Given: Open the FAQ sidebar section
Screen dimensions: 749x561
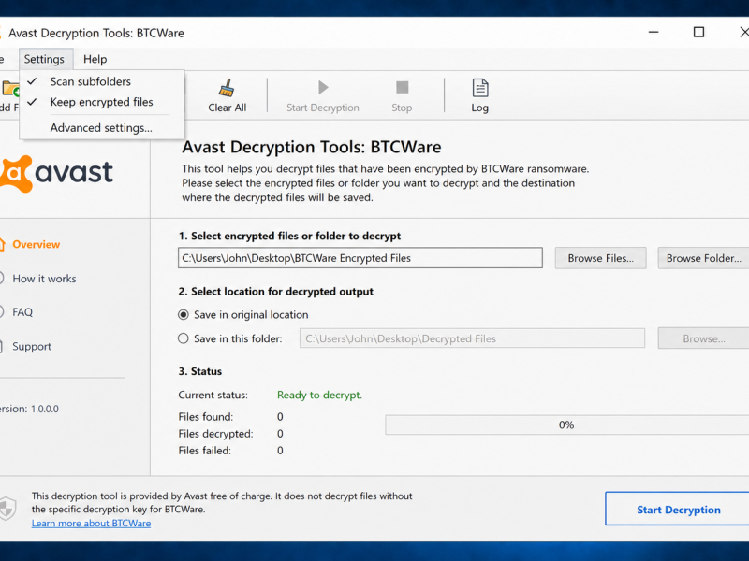Looking at the screenshot, I should pos(22,312).
